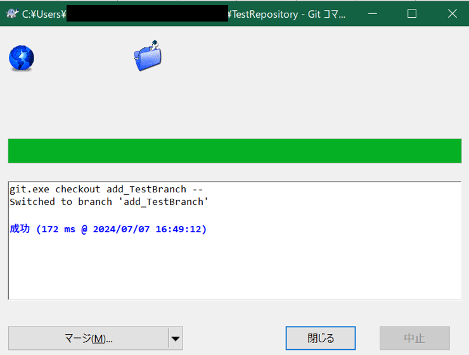Click the マージ(M)... merge button
The height and width of the screenshot is (355, 469).
(89, 339)
